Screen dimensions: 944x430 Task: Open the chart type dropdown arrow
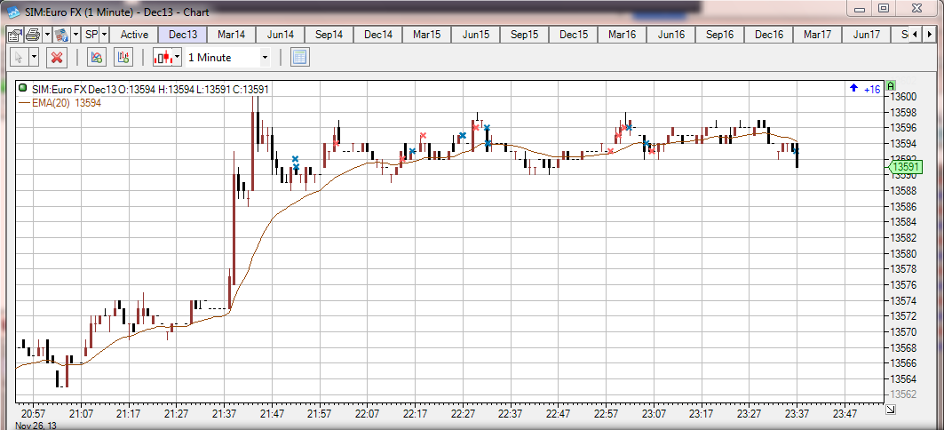pos(177,58)
